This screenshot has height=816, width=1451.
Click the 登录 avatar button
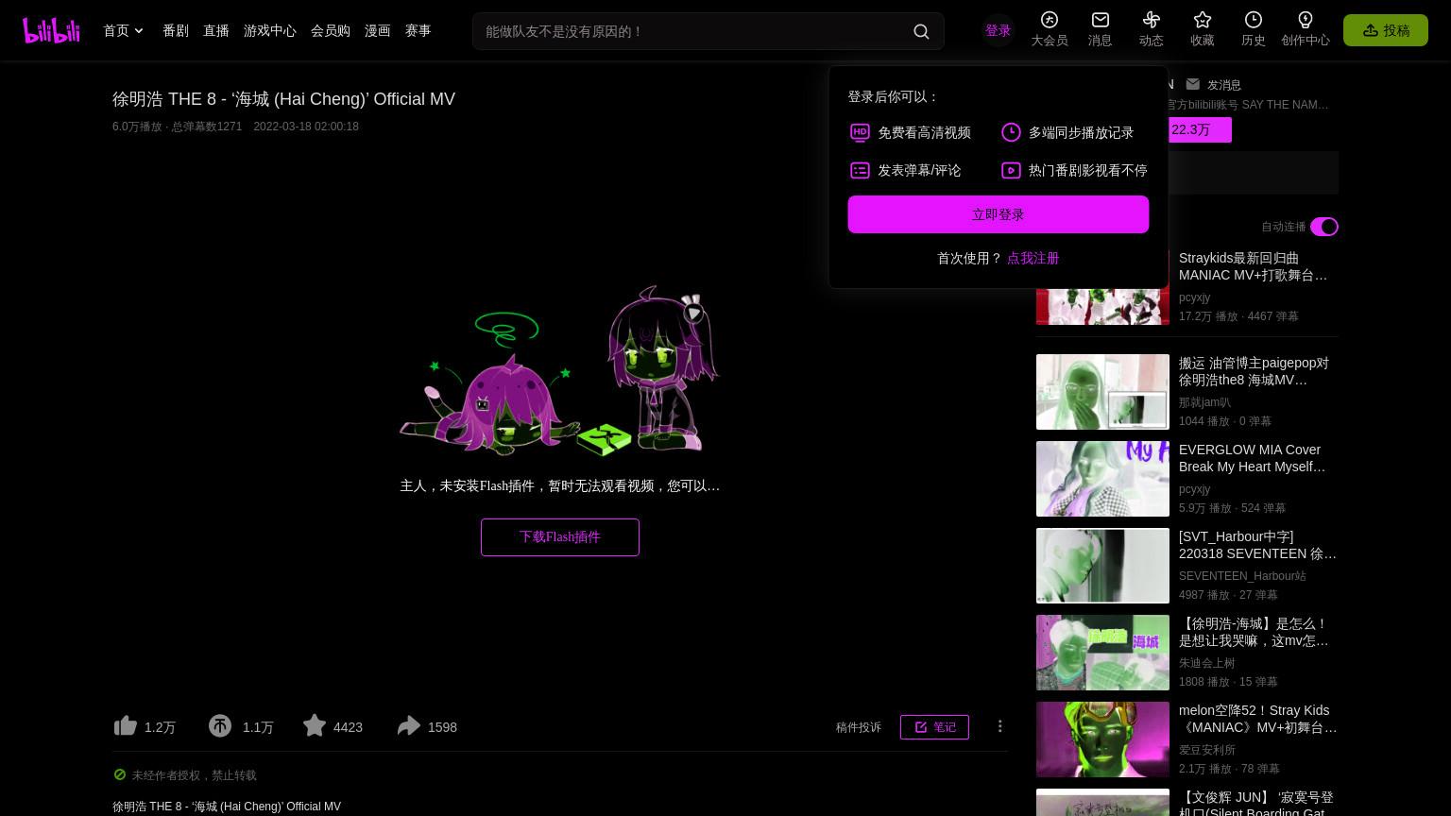click(x=998, y=31)
